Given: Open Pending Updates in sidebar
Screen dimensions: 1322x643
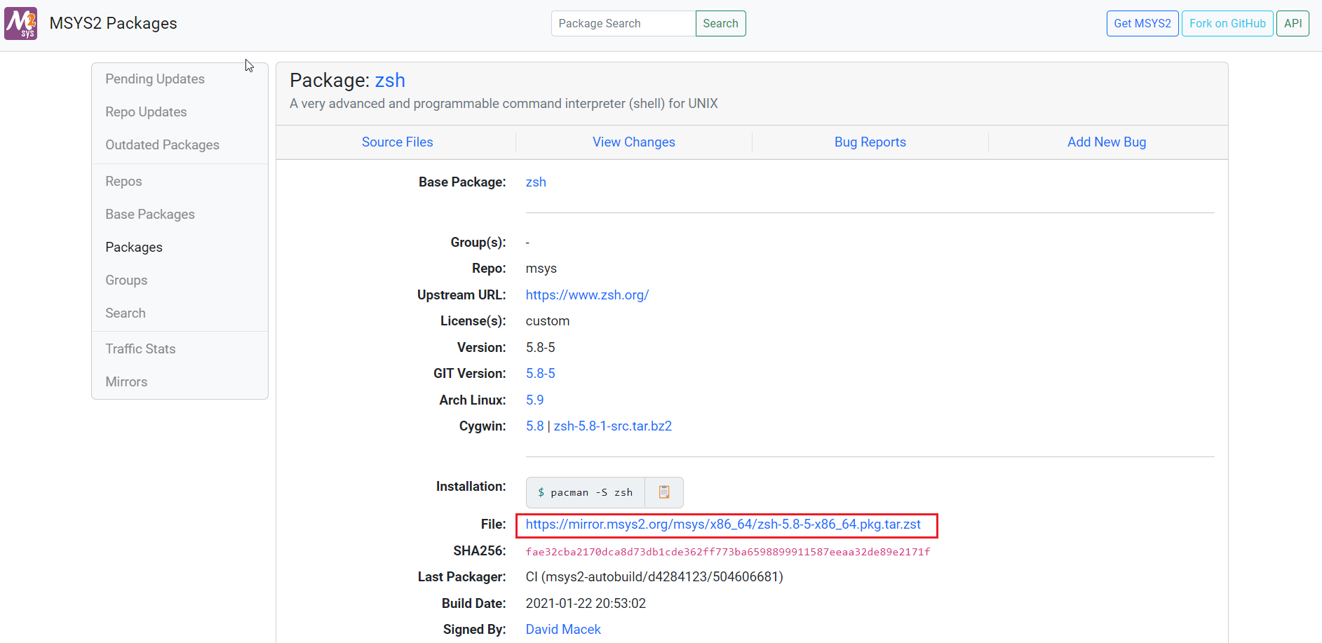Looking at the screenshot, I should point(155,79).
